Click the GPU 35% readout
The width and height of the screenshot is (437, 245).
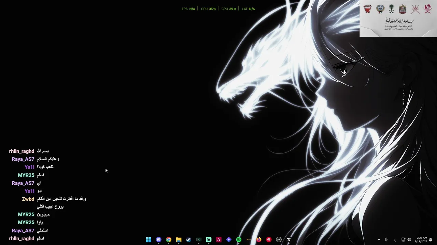(208, 9)
